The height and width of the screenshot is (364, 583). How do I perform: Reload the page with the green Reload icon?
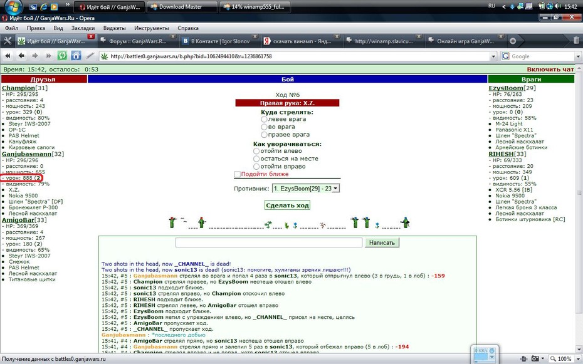point(62,56)
